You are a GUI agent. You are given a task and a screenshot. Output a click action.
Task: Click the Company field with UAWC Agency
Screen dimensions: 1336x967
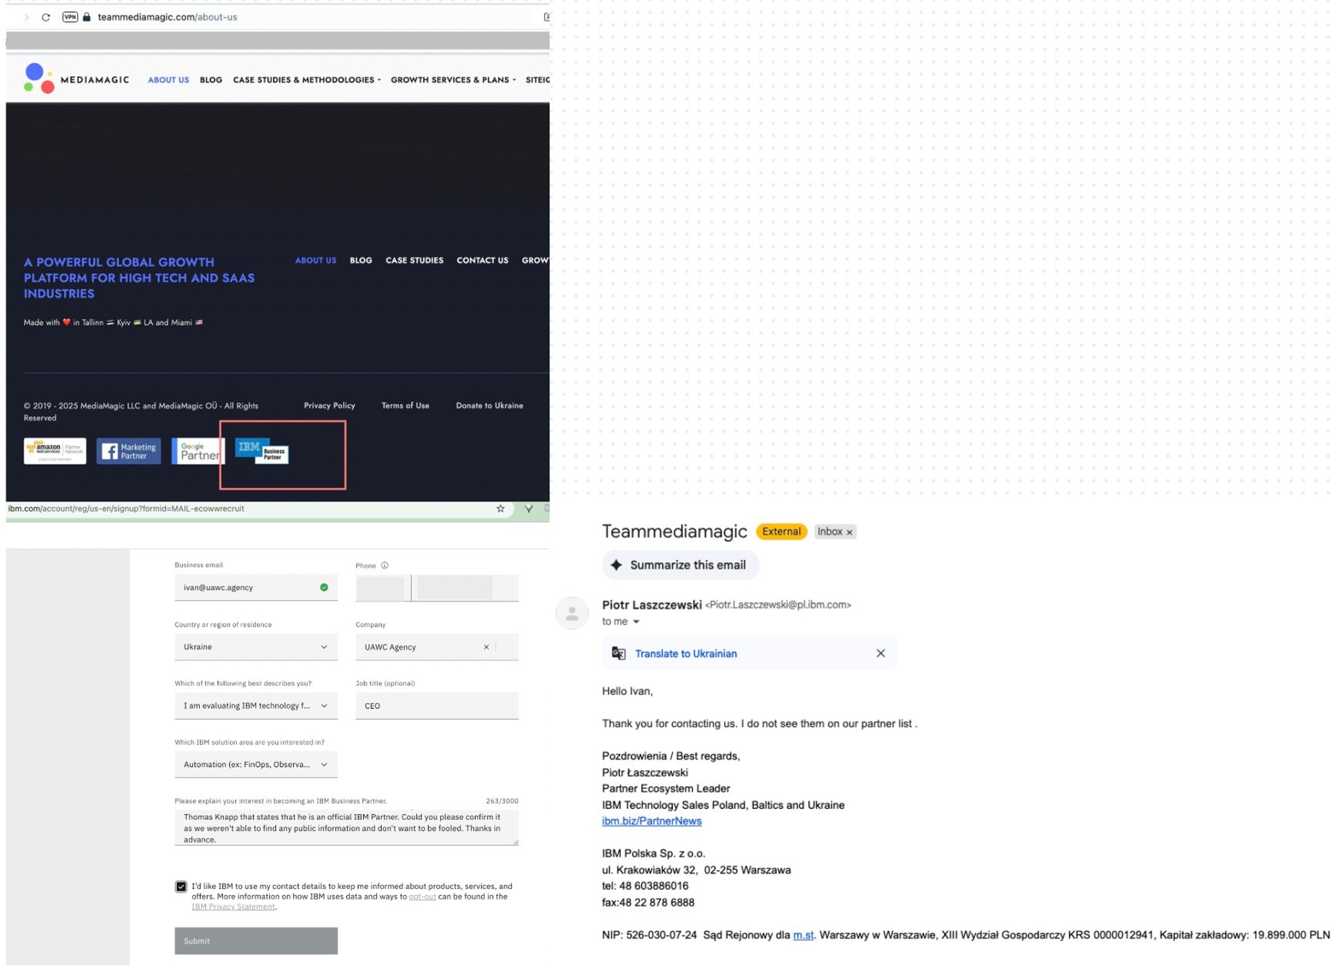pyautogui.click(x=437, y=647)
